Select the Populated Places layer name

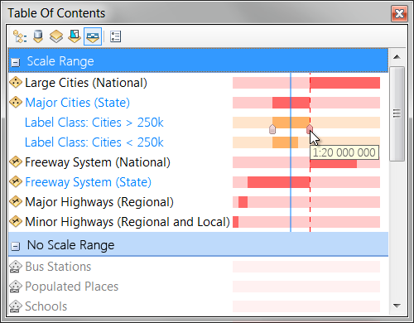[72, 287]
